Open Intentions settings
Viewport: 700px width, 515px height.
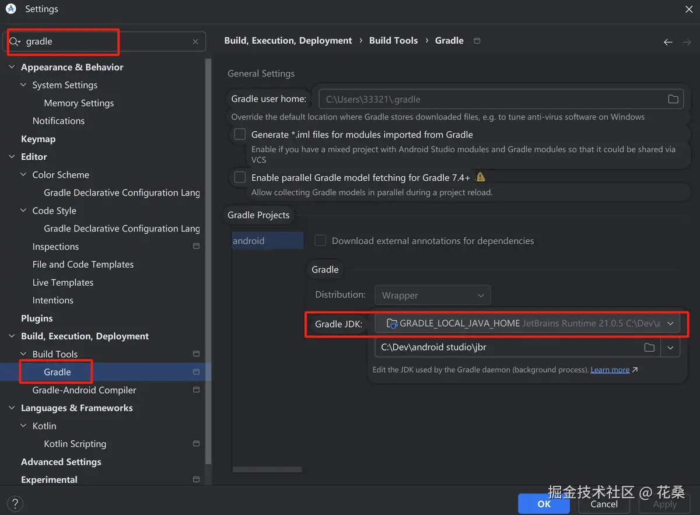(x=52, y=300)
